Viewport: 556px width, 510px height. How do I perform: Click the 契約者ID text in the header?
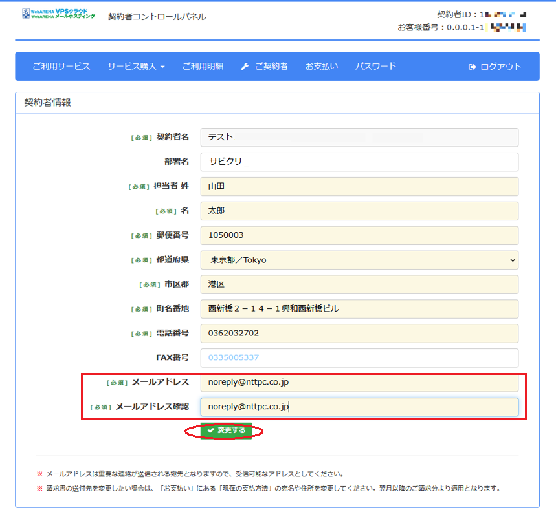[482, 14]
